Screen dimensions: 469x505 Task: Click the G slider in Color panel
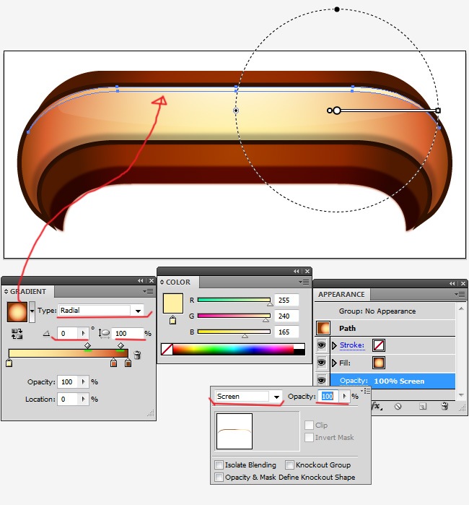234,316
